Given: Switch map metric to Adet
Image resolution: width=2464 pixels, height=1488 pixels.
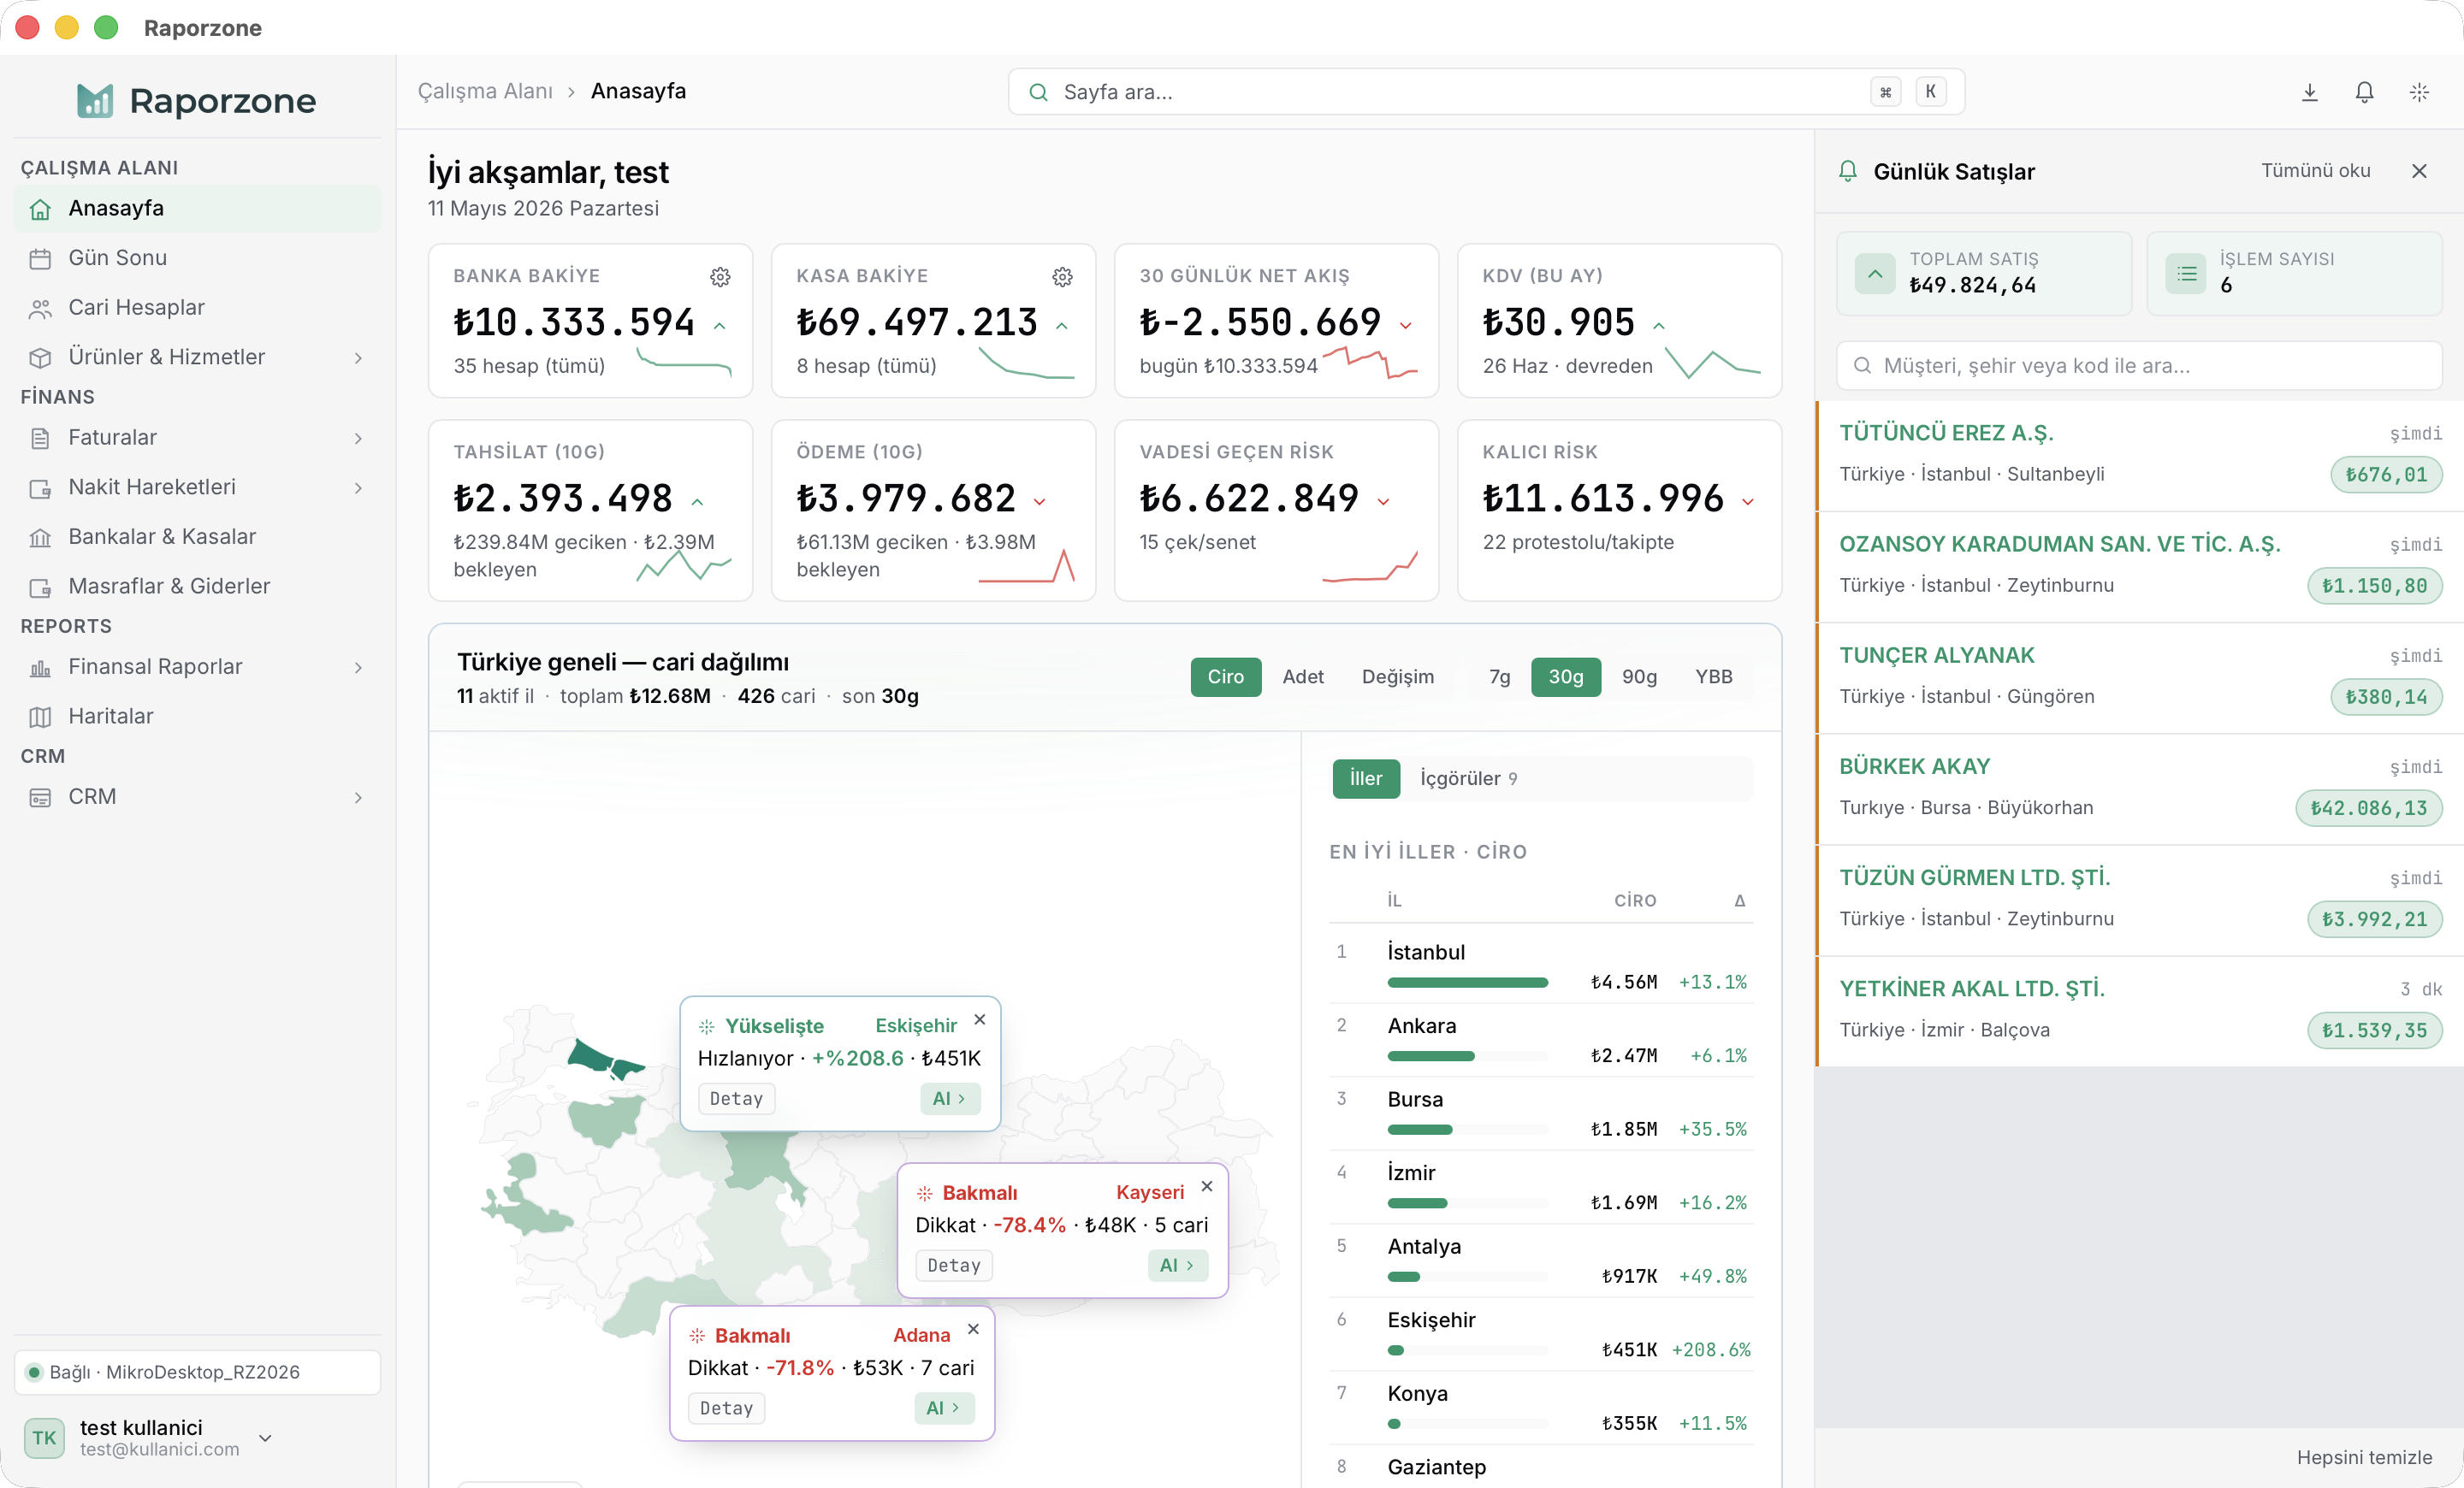Looking at the screenshot, I should (x=1303, y=676).
